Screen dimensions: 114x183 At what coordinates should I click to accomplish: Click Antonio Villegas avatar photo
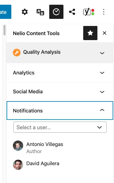point(18,146)
